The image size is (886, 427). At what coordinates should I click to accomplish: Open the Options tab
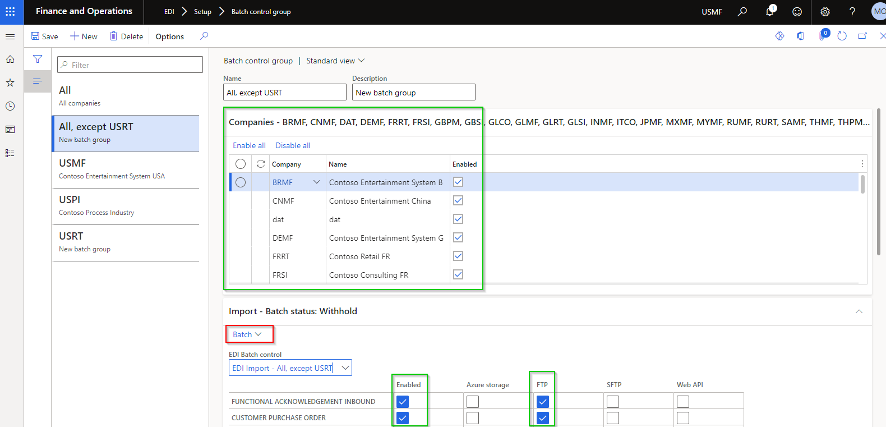[x=170, y=36]
